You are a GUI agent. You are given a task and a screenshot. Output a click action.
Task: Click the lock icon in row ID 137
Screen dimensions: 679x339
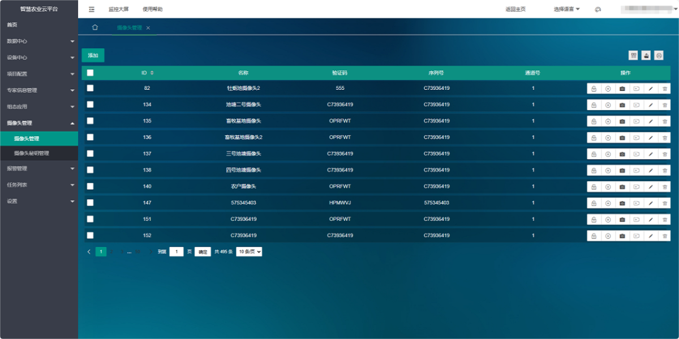594,154
